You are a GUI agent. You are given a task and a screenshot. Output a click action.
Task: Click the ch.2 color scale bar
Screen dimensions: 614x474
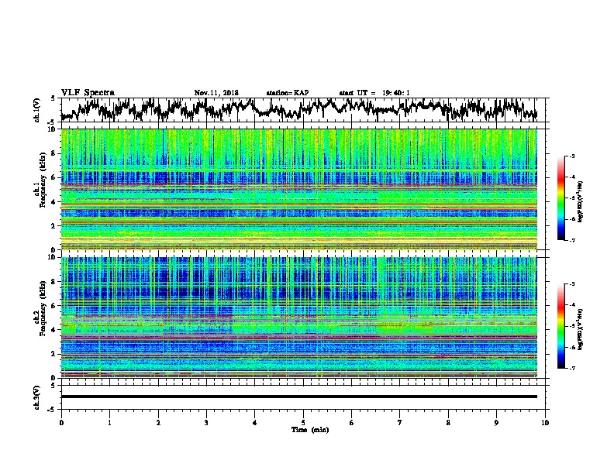561,326
